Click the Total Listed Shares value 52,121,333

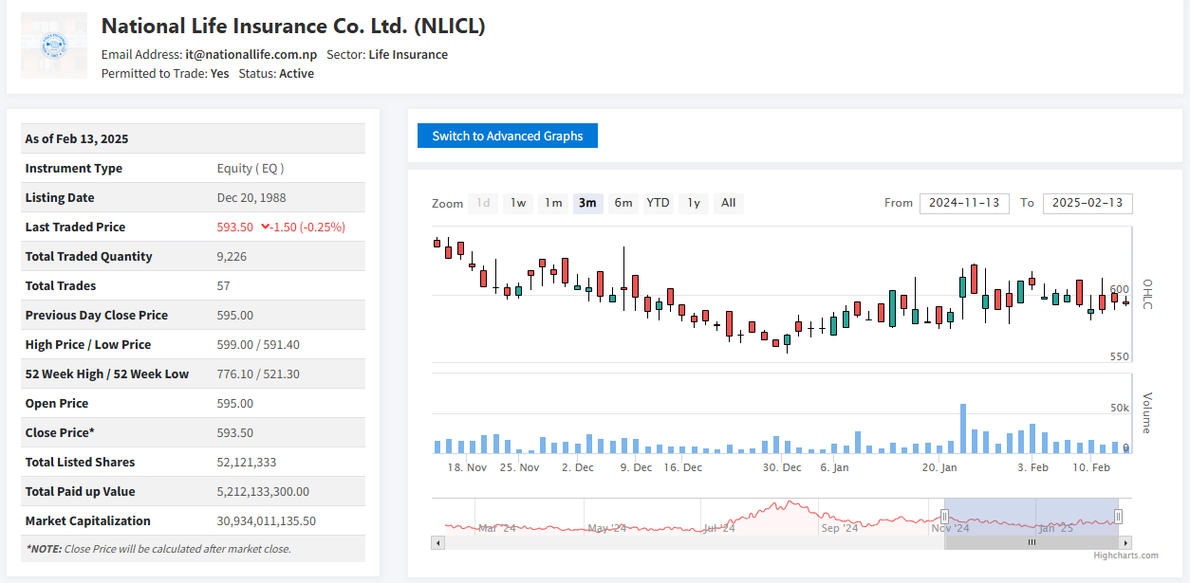tap(248, 463)
